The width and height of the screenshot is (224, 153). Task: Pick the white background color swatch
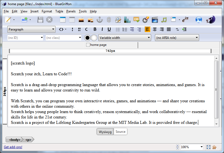click(x=94, y=38)
